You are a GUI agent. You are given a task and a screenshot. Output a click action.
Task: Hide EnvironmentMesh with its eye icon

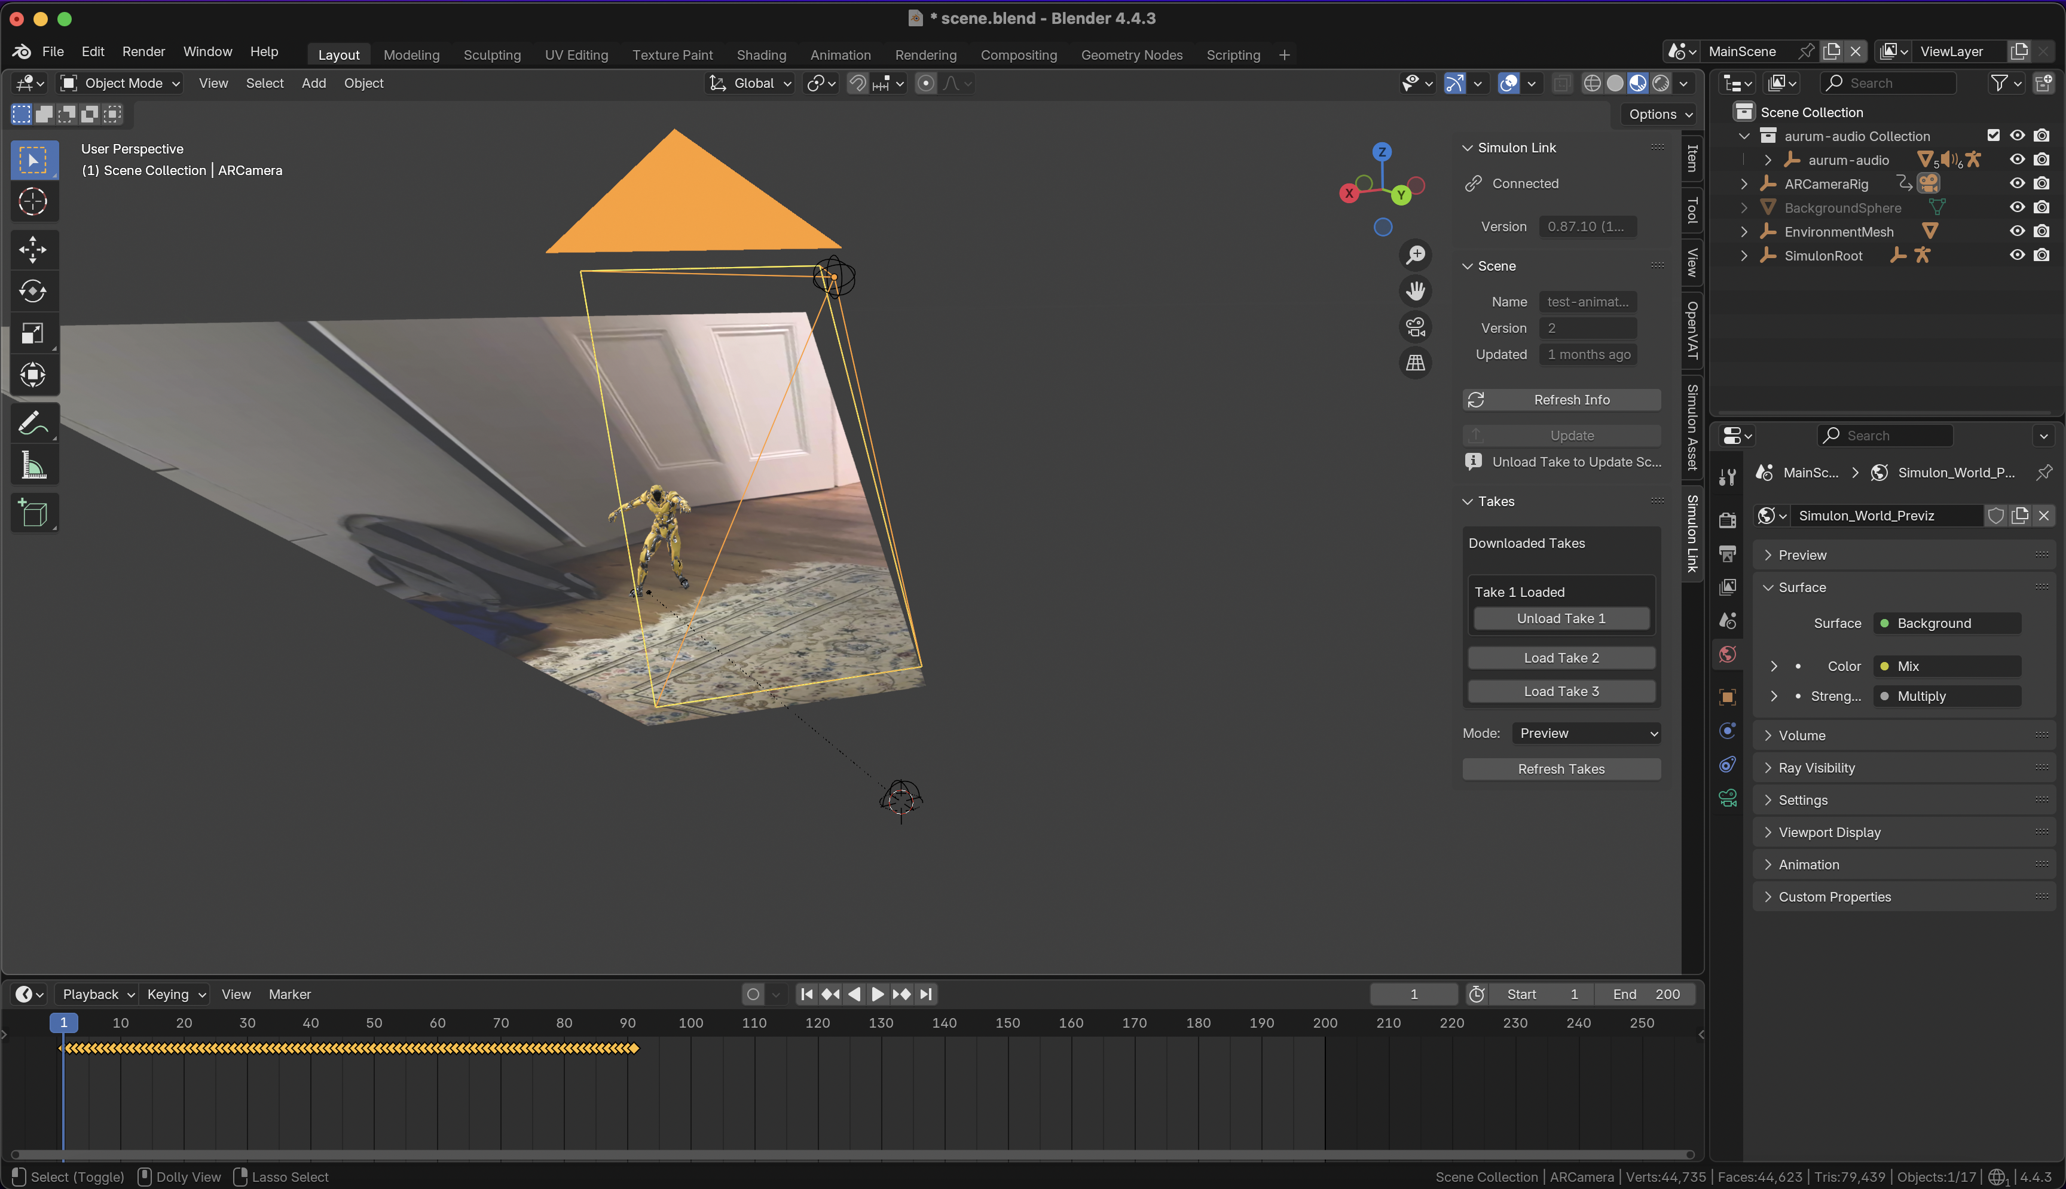(x=2017, y=231)
